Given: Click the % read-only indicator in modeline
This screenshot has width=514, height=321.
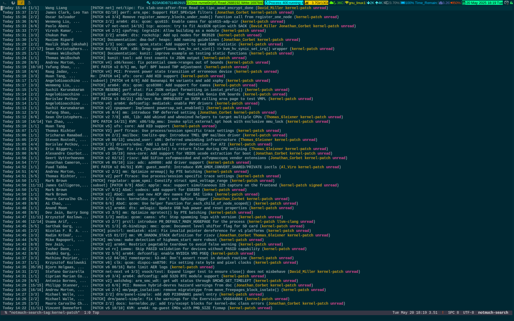Looking at the screenshot, I should (x=6, y=312).
